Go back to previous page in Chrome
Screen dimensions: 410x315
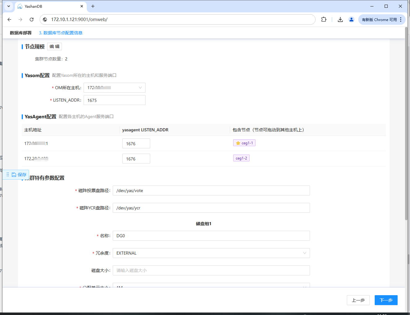[9, 20]
